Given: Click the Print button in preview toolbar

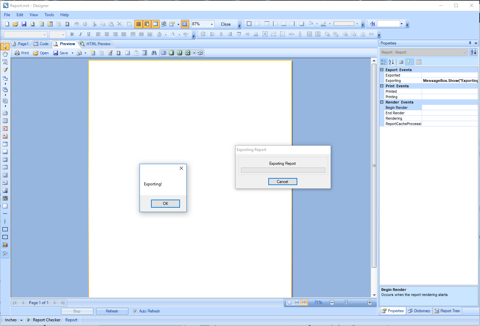Looking at the screenshot, I should tap(22, 53).
